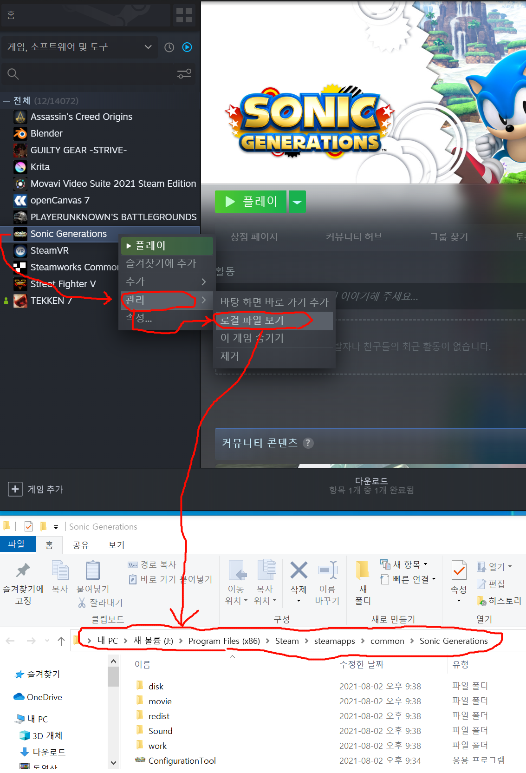Screen dimensions: 526x773
Task: Select GUILTY GEAR -STRIVE- entry
Action: click(x=78, y=150)
